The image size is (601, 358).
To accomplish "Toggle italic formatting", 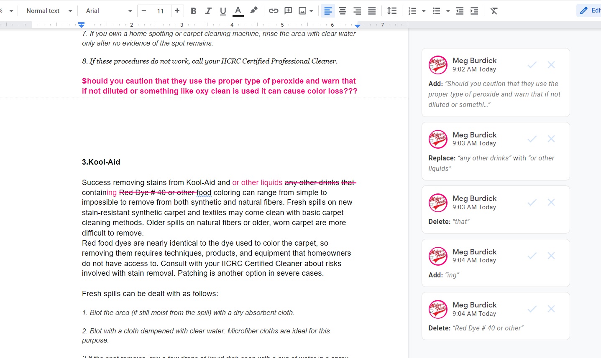I will 208,11.
